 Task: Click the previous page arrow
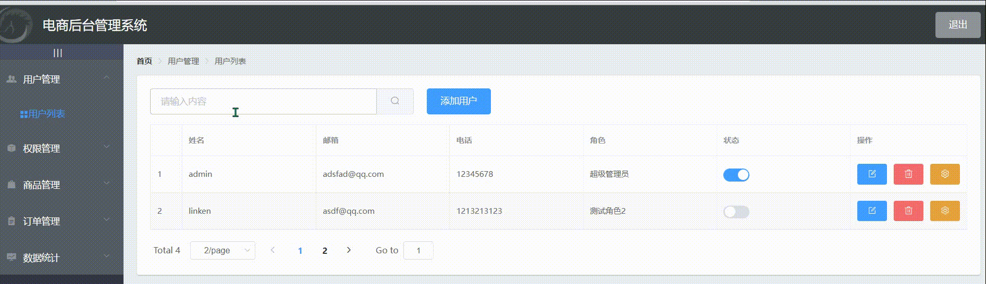coord(273,250)
